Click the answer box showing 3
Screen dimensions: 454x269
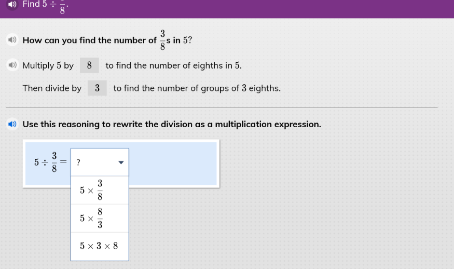tap(98, 88)
